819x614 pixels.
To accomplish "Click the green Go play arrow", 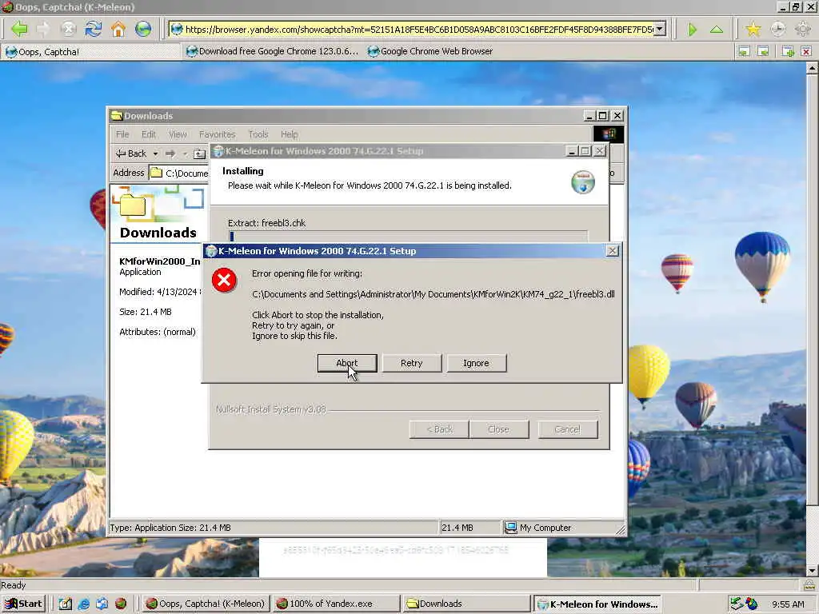I will coord(692,30).
